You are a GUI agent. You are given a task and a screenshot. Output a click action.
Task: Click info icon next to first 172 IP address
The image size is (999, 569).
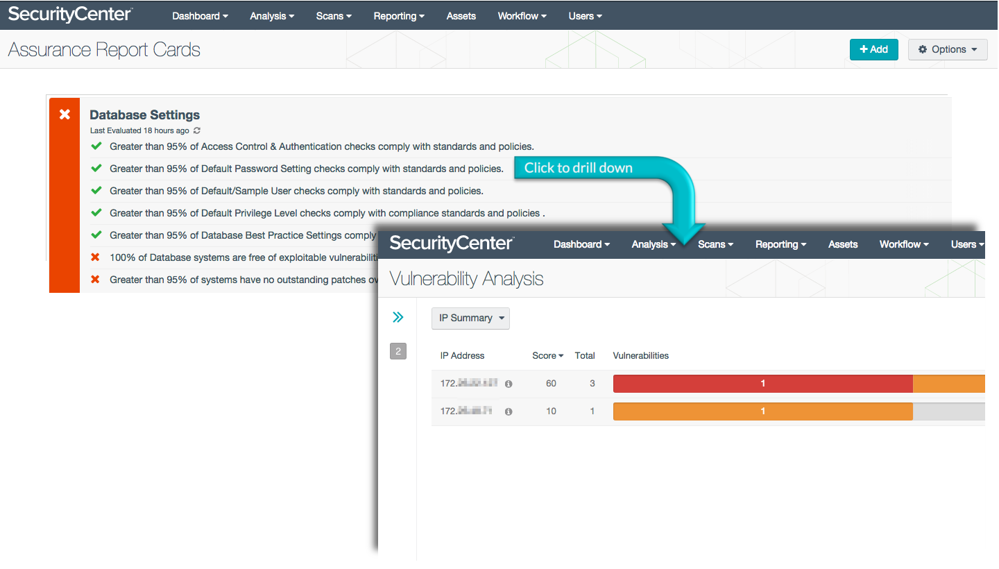coord(509,384)
